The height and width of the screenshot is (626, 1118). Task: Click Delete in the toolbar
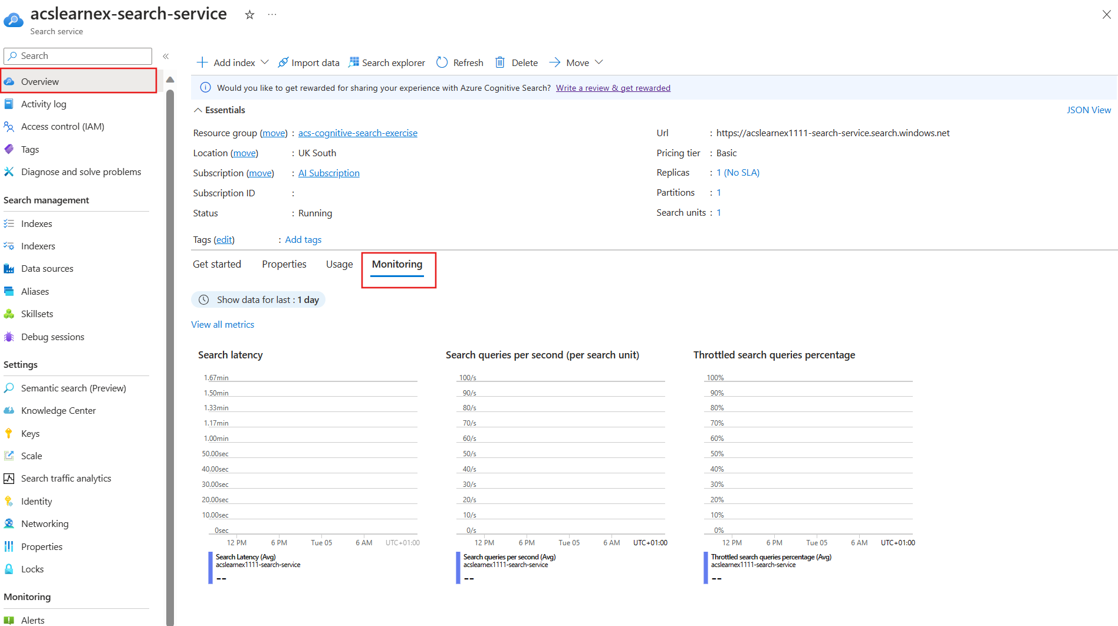pos(517,62)
